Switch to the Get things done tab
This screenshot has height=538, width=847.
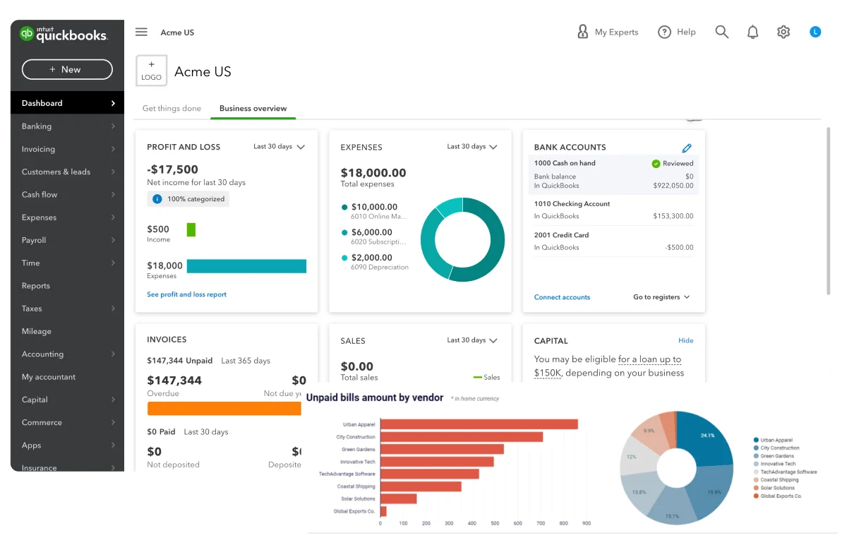coord(172,109)
